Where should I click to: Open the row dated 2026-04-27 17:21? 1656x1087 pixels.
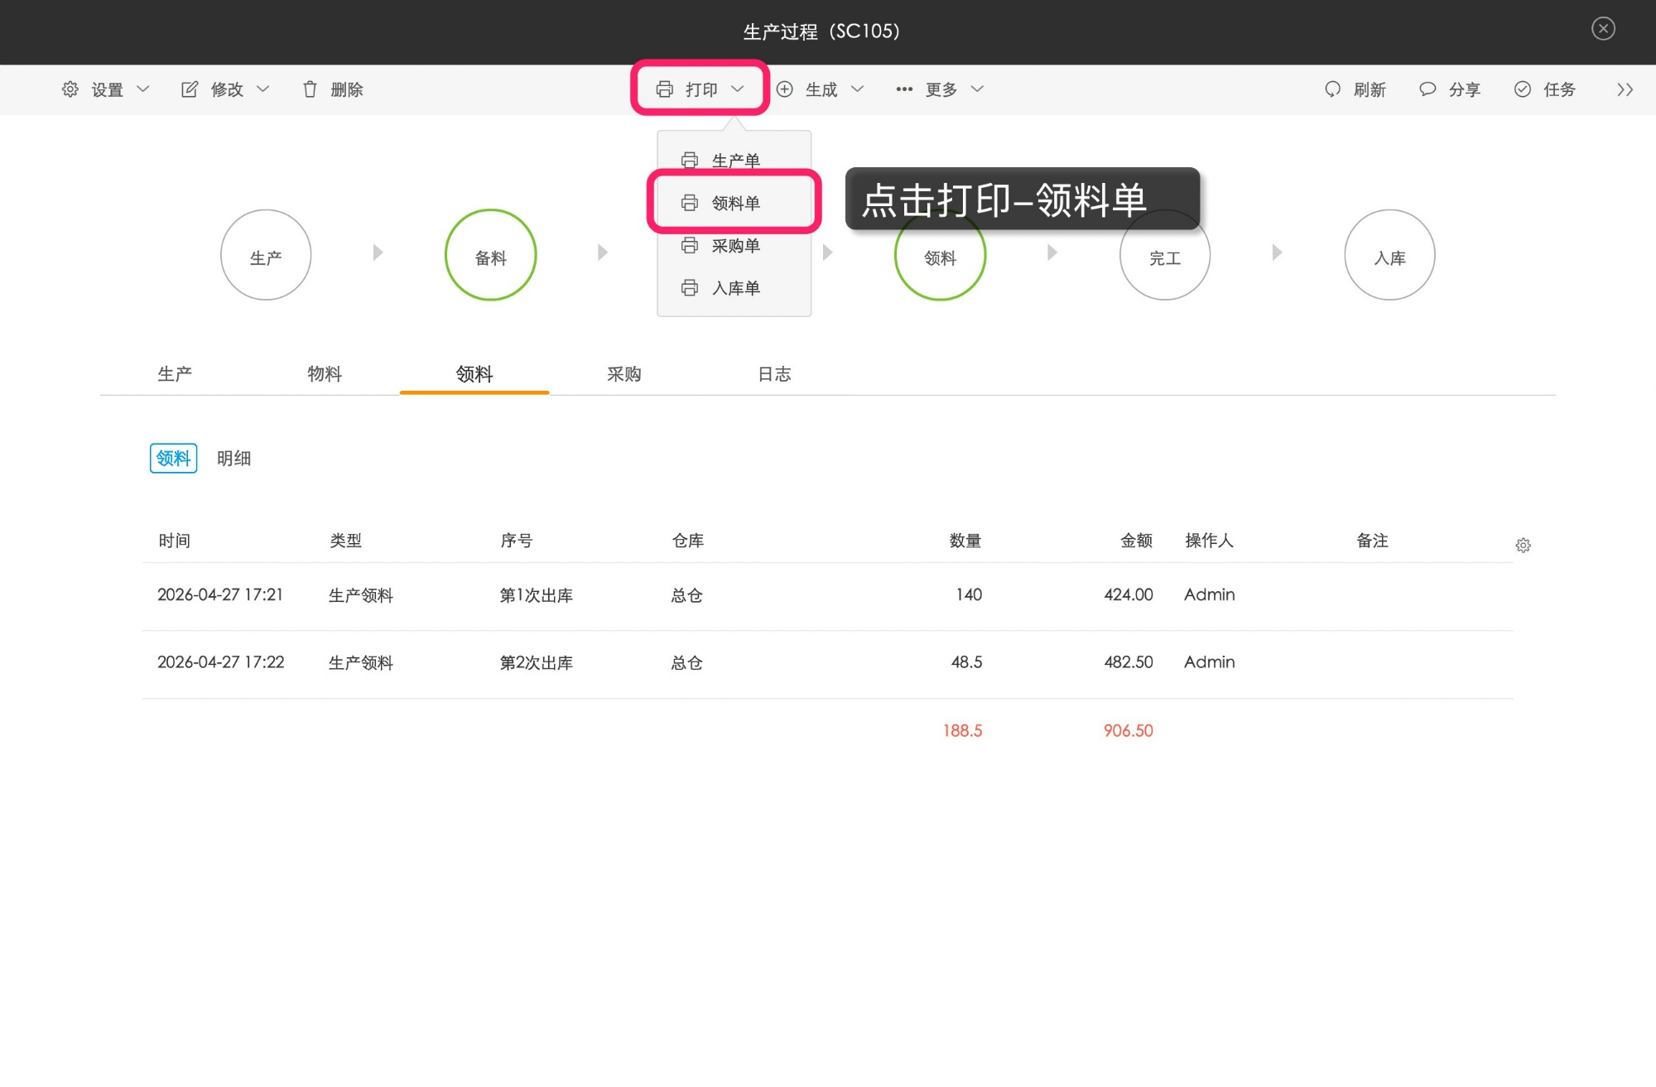coord(827,596)
